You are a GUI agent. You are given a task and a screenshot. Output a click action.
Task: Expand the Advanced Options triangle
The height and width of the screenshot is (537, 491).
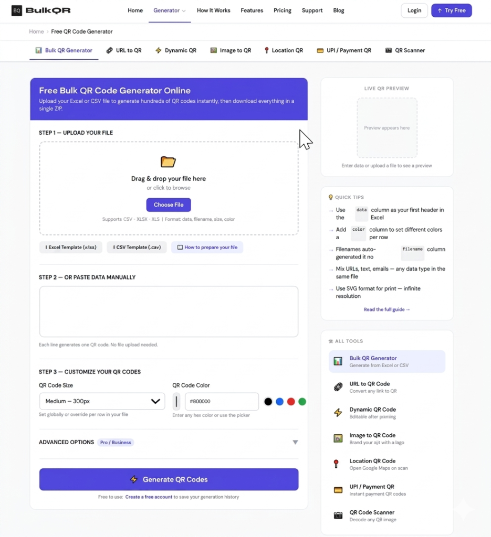point(295,442)
